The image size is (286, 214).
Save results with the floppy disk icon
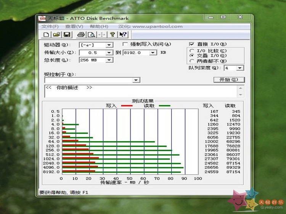click(x=67, y=35)
